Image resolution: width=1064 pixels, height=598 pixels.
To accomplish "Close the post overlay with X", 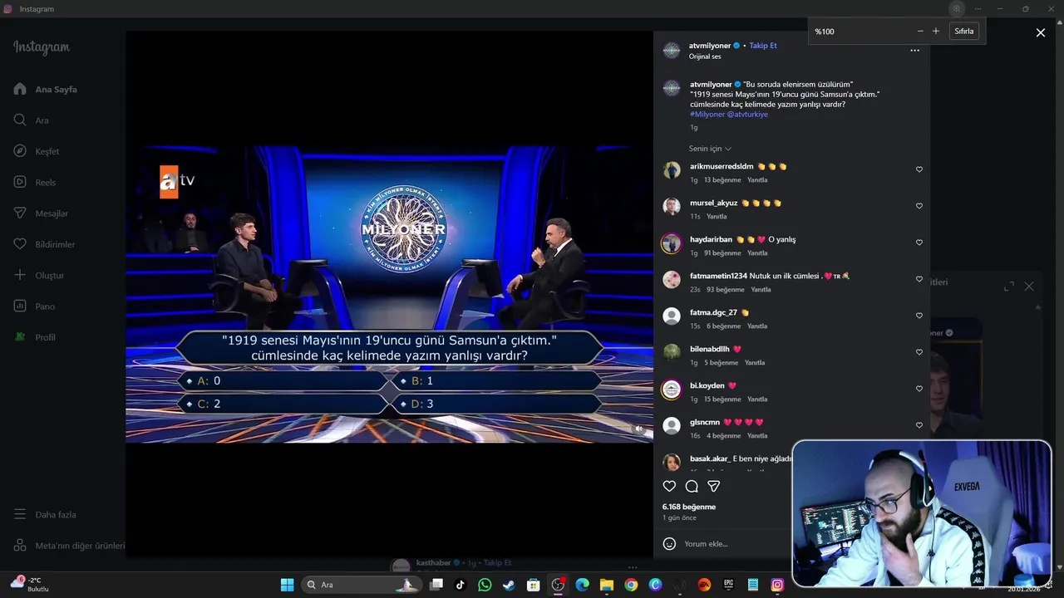I will pyautogui.click(x=1040, y=32).
